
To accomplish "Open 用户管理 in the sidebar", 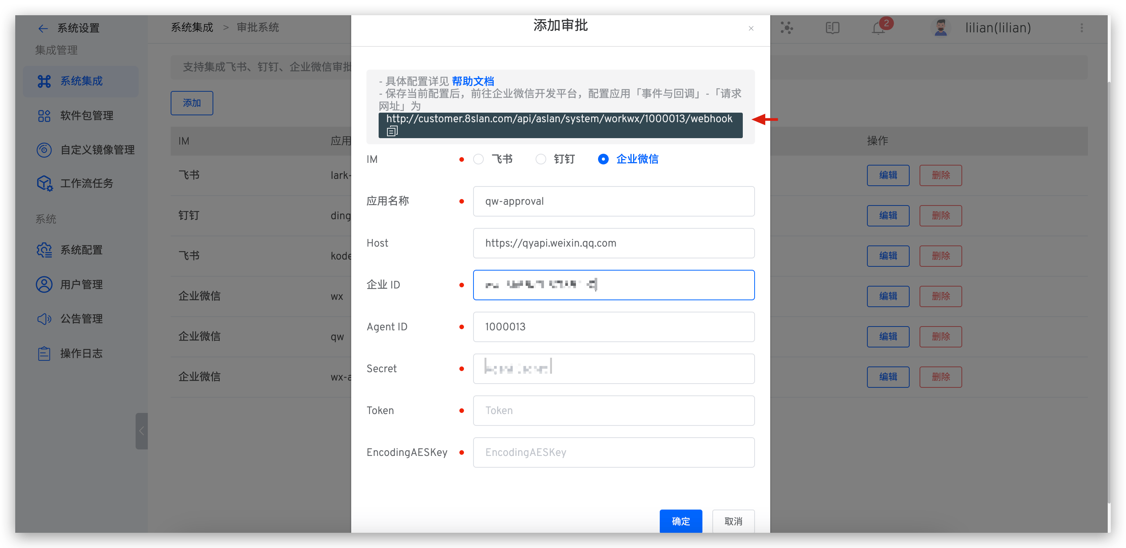I will tap(81, 285).
